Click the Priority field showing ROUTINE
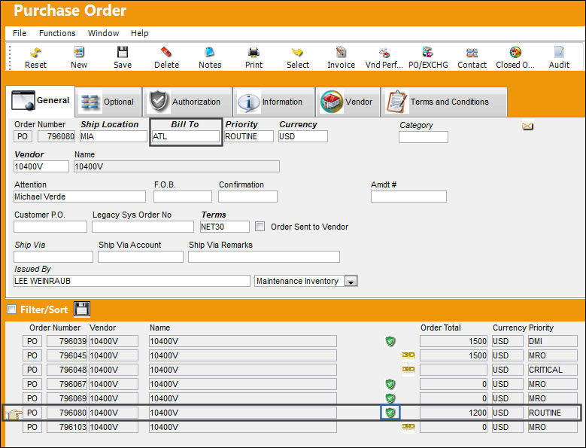Viewport: 586px width, 448px height. [249, 136]
